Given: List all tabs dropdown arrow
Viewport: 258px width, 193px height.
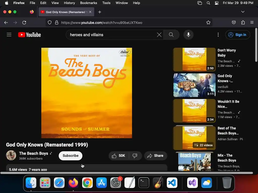Looking at the screenshot, I should click(243, 12).
